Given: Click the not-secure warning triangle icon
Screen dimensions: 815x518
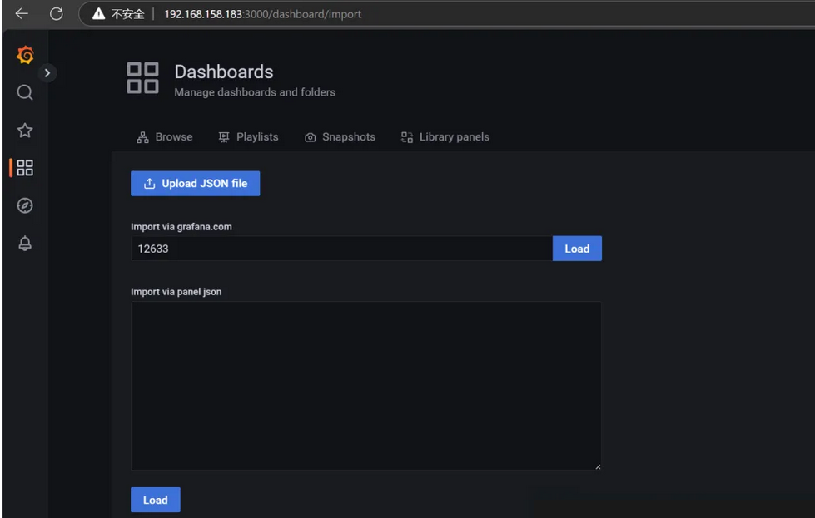Looking at the screenshot, I should pos(99,14).
